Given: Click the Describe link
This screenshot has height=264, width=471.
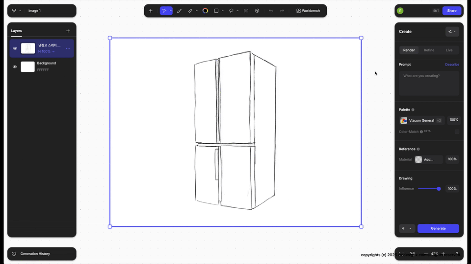Looking at the screenshot, I should tap(452, 65).
